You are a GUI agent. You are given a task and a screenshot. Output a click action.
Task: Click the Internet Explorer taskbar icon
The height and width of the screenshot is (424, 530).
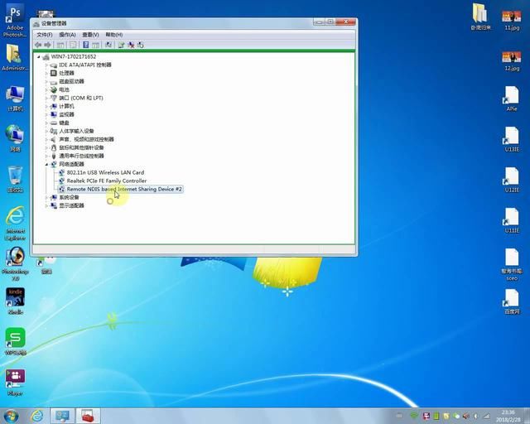(x=36, y=415)
